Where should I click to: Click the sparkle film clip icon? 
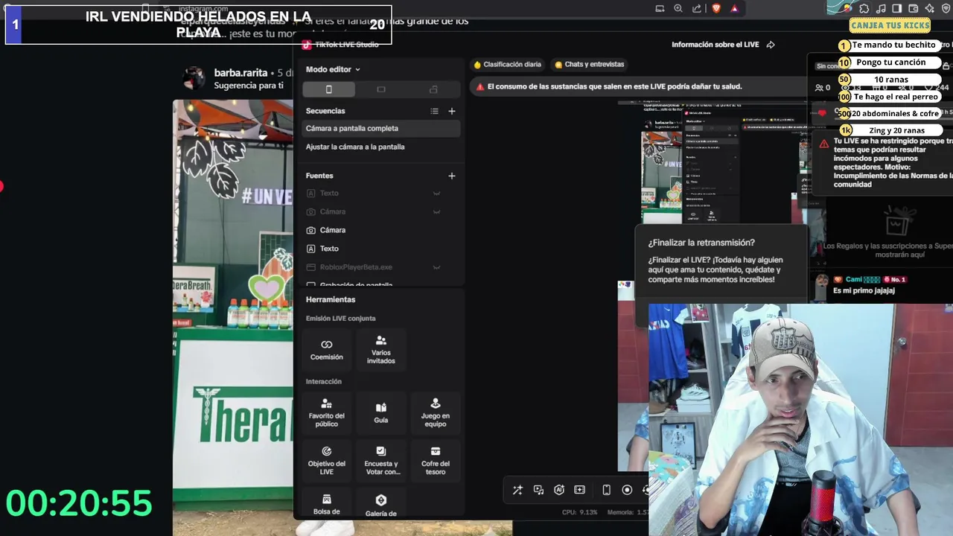tap(580, 490)
